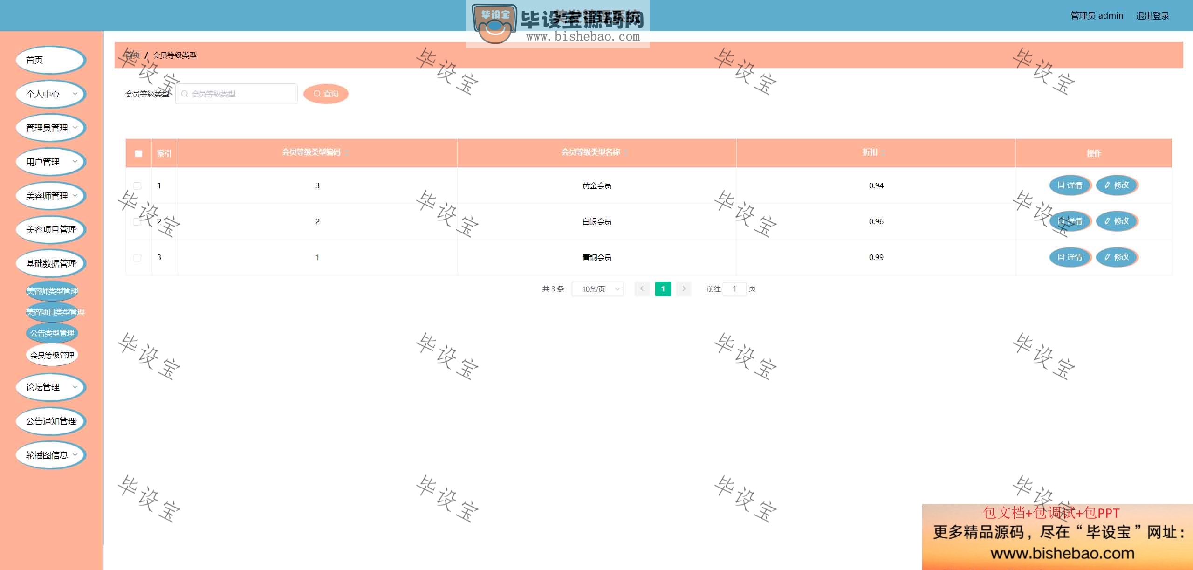
Task: Open the 10条/页 page size dropdown
Action: pos(598,289)
